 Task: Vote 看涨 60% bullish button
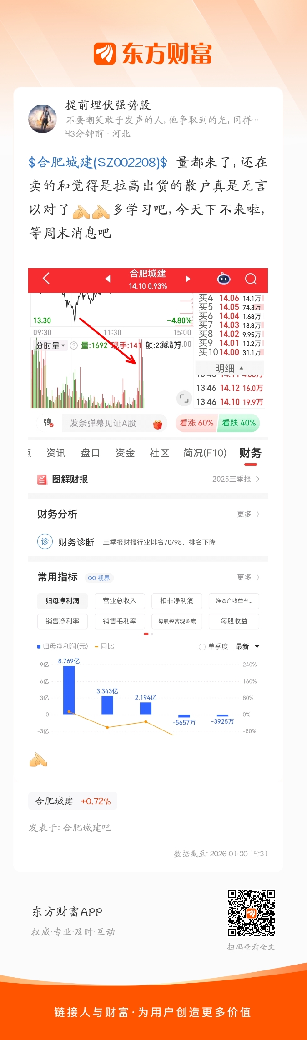coord(196,423)
